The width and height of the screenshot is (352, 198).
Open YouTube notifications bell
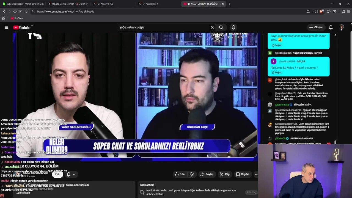(331, 28)
